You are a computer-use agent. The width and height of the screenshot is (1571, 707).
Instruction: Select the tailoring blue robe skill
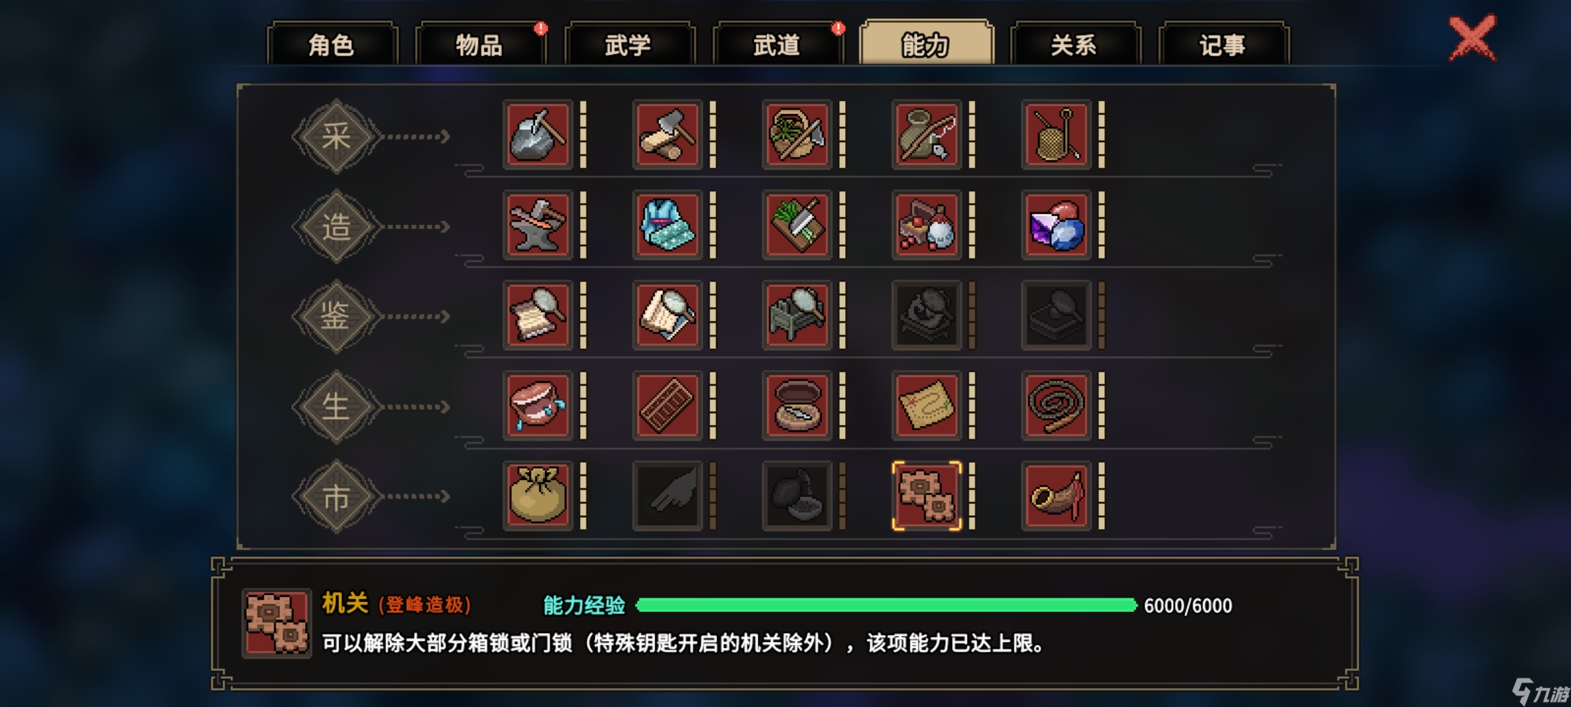pos(667,225)
